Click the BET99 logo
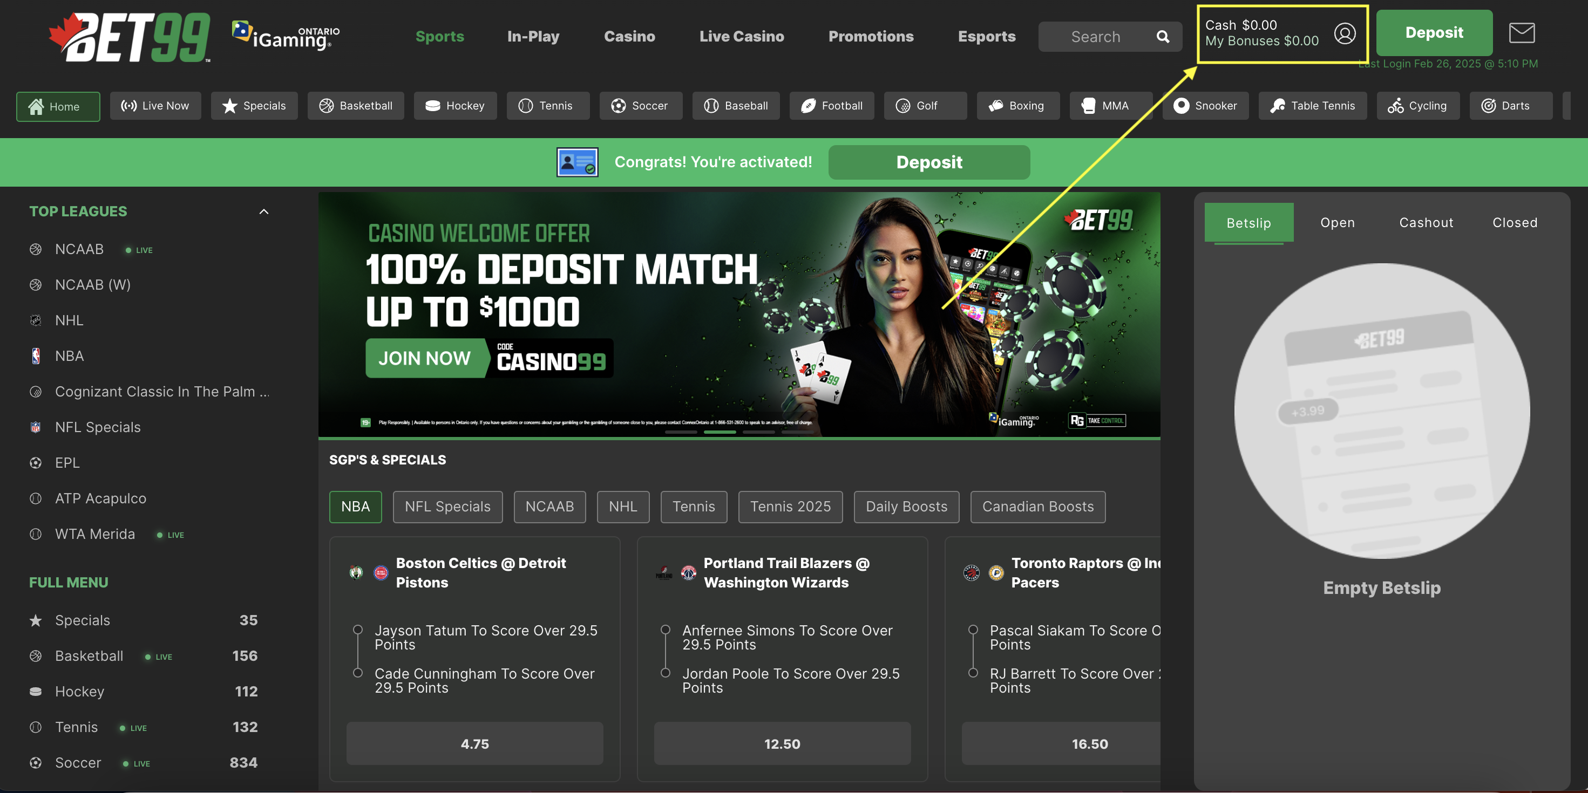The width and height of the screenshot is (1588, 793). pyautogui.click(x=130, y=38)
